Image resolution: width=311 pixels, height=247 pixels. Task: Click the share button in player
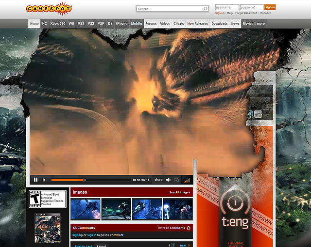tap(158, 180)
